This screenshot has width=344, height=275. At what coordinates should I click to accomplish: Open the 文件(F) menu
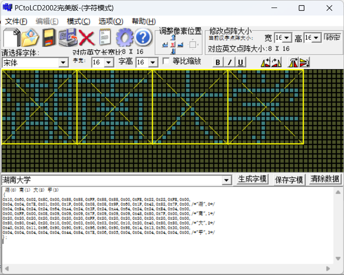[x=16, y=21]
